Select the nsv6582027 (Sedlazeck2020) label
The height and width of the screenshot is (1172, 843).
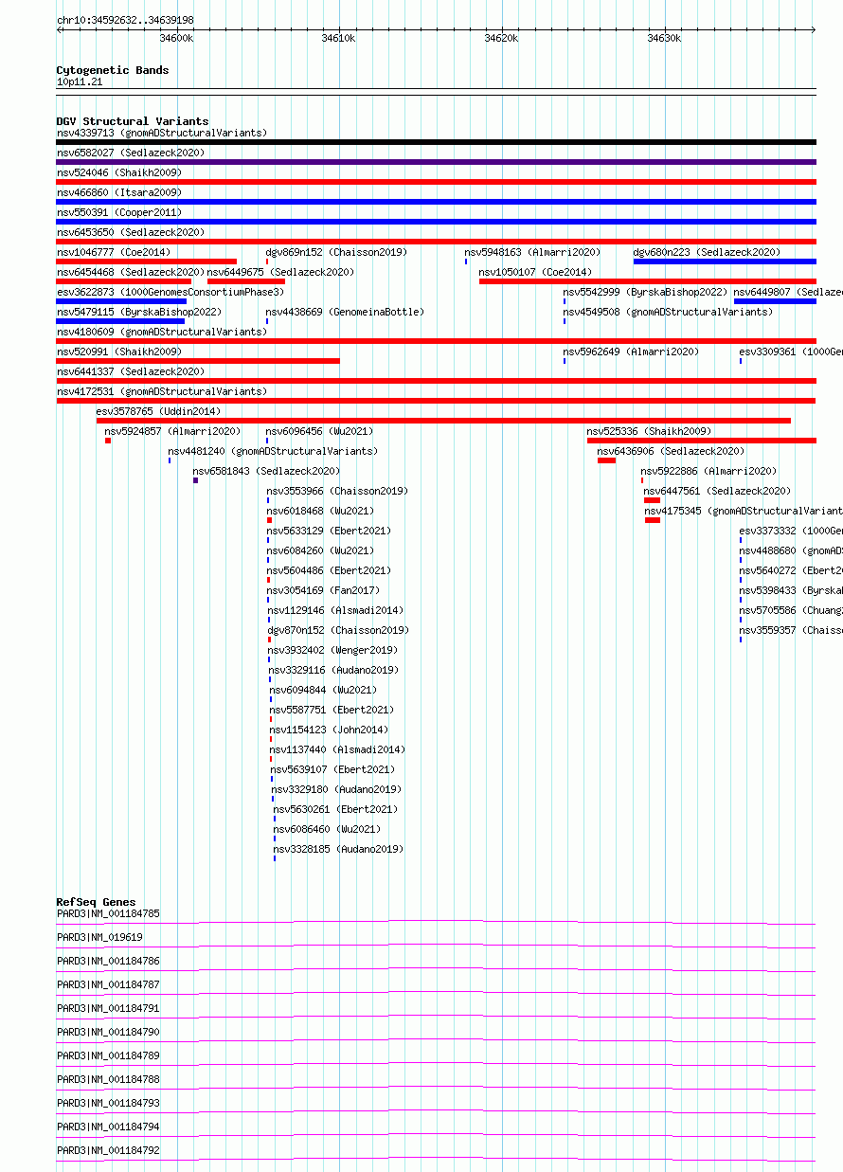click(131, 153)
